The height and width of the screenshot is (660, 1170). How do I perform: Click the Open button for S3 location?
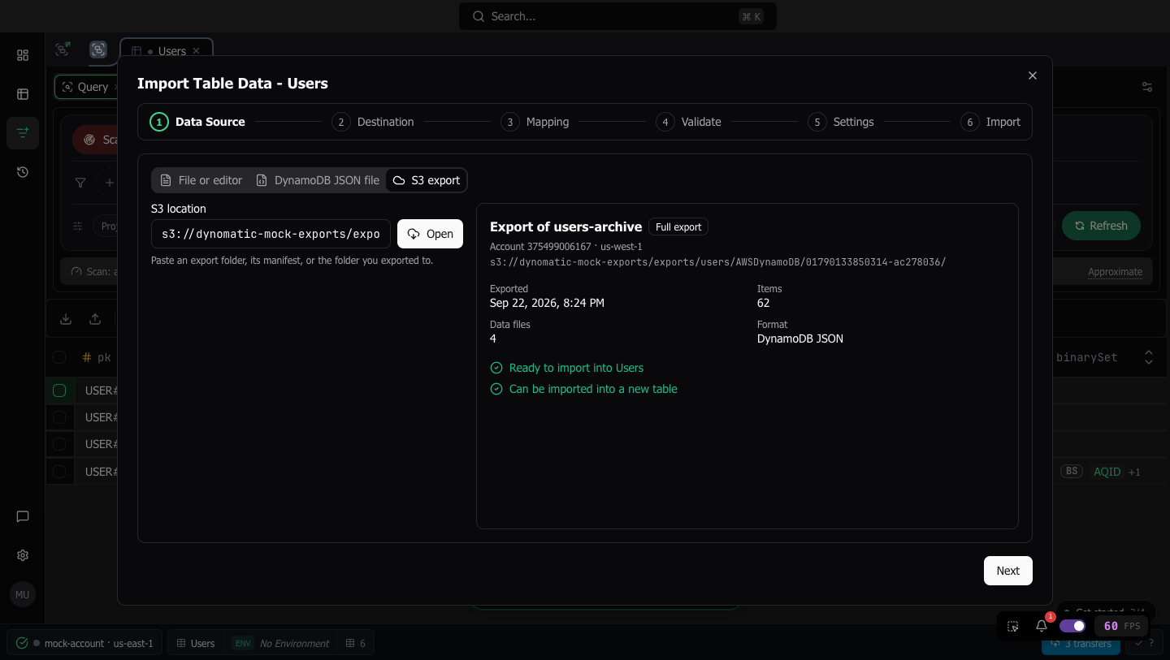pyautogui.click(x=430, y=234)
